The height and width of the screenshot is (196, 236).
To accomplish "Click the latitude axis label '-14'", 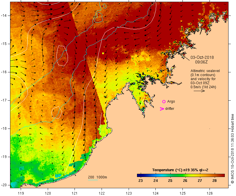I will pyautogui.click(x=4, y=16).
